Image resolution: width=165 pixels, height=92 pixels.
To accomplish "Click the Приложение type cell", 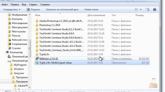I will point(119,63).
